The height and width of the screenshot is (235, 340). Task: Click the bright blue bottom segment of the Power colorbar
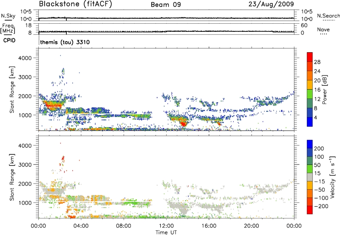310,122
